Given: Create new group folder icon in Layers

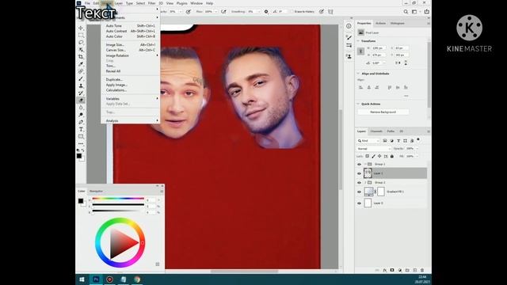Looking at the screenshot, I should pyautogui.click(x=407, y=270).
